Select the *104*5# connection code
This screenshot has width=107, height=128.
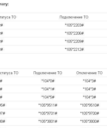48,97
